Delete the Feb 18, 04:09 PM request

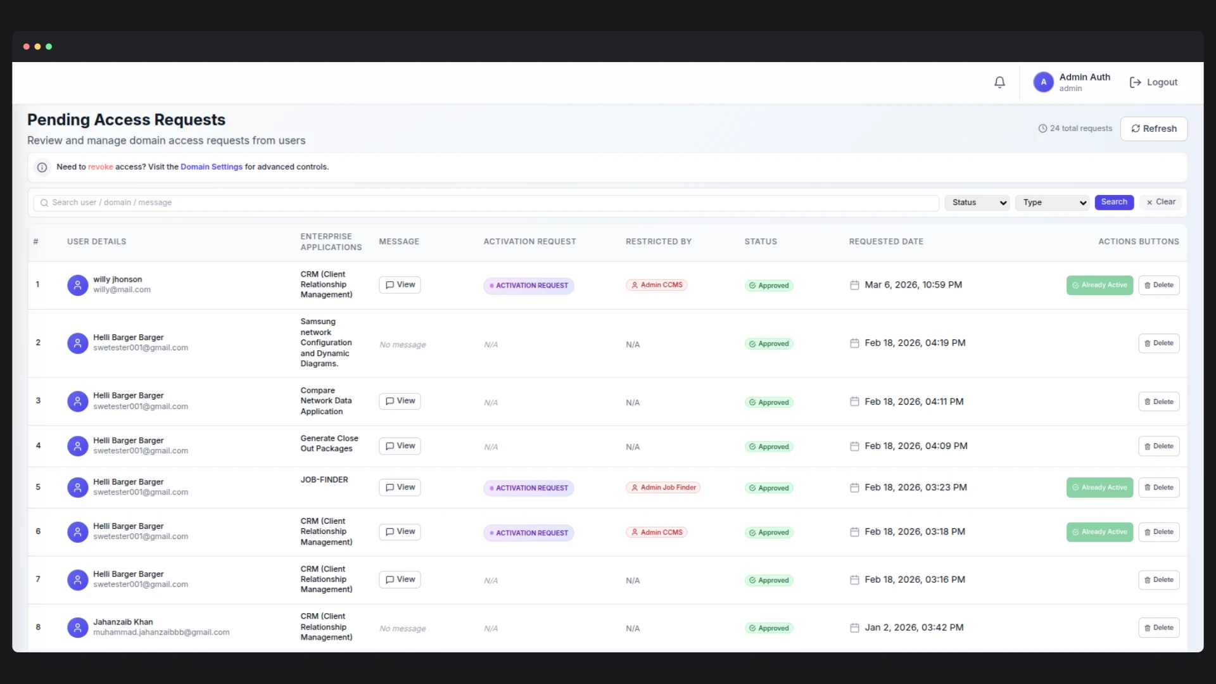(1158, 446)
